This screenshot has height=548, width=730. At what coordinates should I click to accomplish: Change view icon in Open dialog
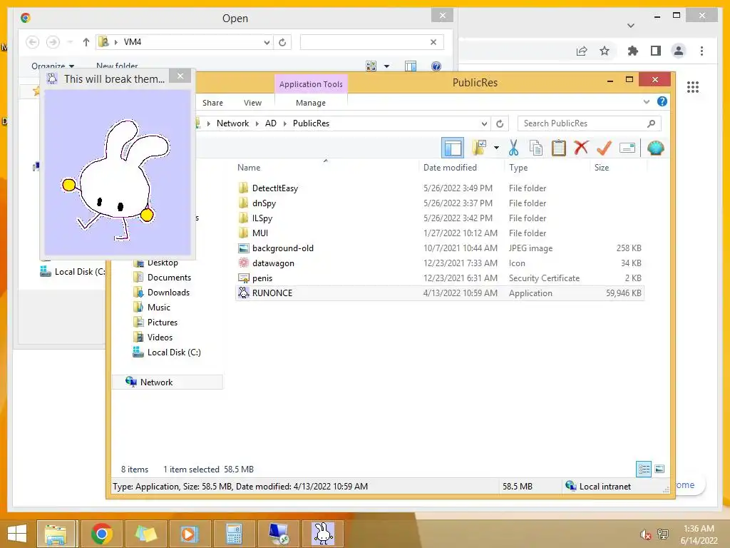pyautogui.click(x=371, y=66)
